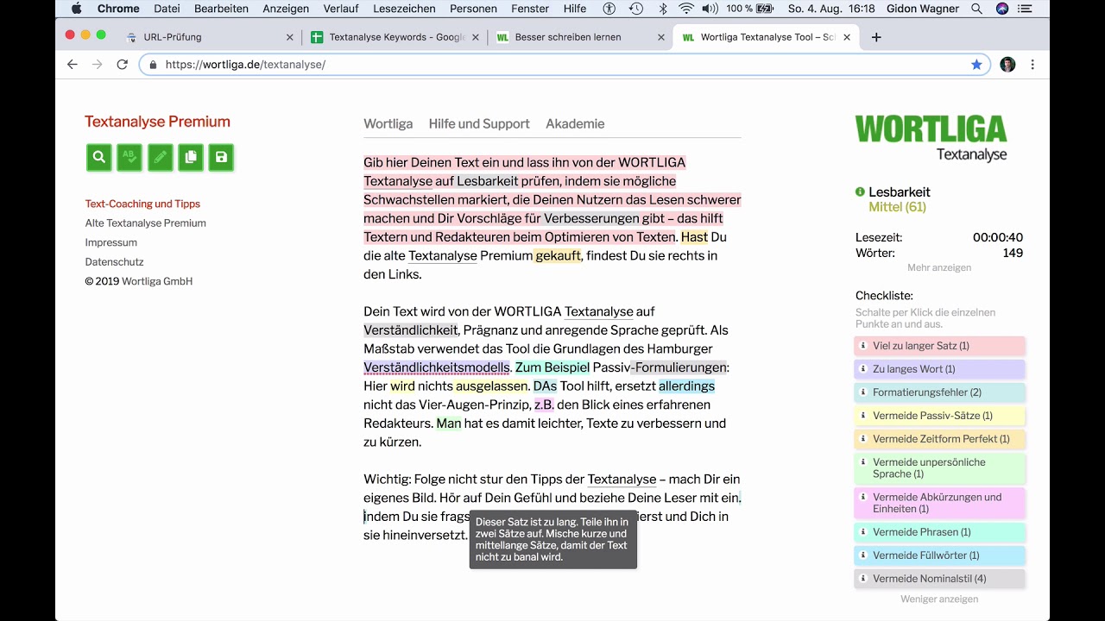Click the Wi-Fi icon in menu bar
This screenshot has height=621, width=1105.
click(x=686, y=9)
